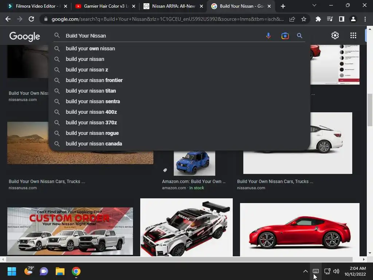This screenshot has height=280, width=373.
Task: Reload the current page
Action: click(x=31, y=19)
